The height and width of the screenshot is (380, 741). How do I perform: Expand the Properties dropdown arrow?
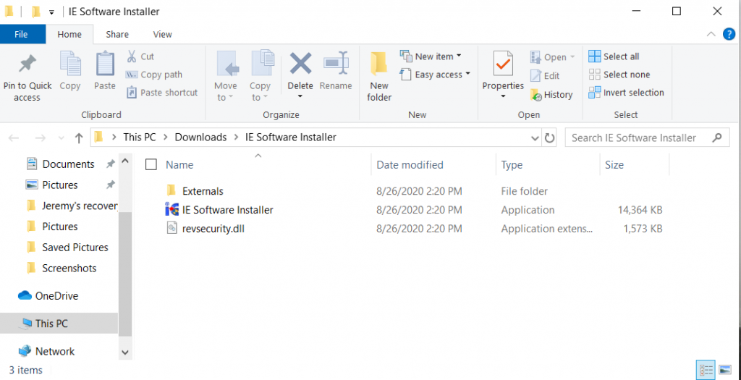(503, 96)
